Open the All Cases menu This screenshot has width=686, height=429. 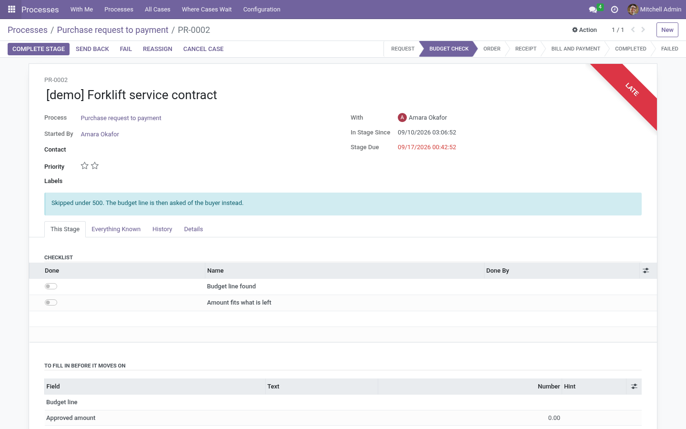[158, 10]
